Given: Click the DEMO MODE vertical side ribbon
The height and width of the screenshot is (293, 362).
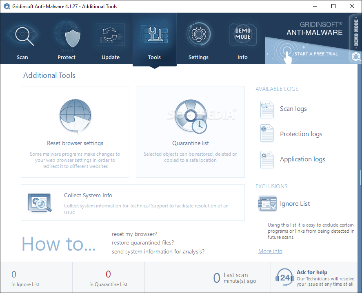Looking at the screenshot, I should (x=356, y=32).
